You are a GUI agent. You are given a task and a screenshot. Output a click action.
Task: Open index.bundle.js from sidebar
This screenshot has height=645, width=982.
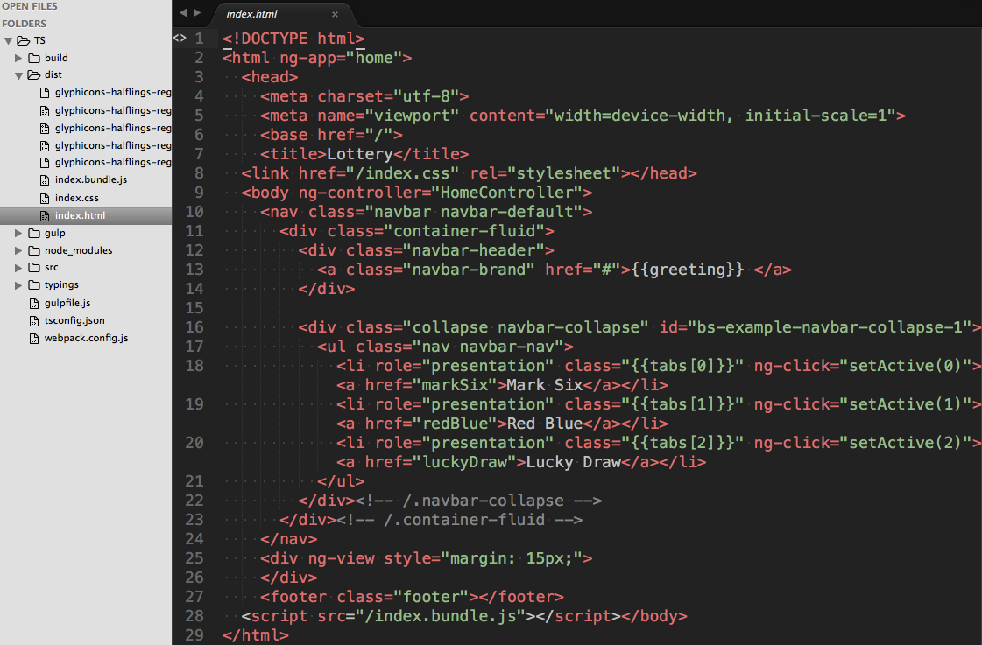(91, 179)
